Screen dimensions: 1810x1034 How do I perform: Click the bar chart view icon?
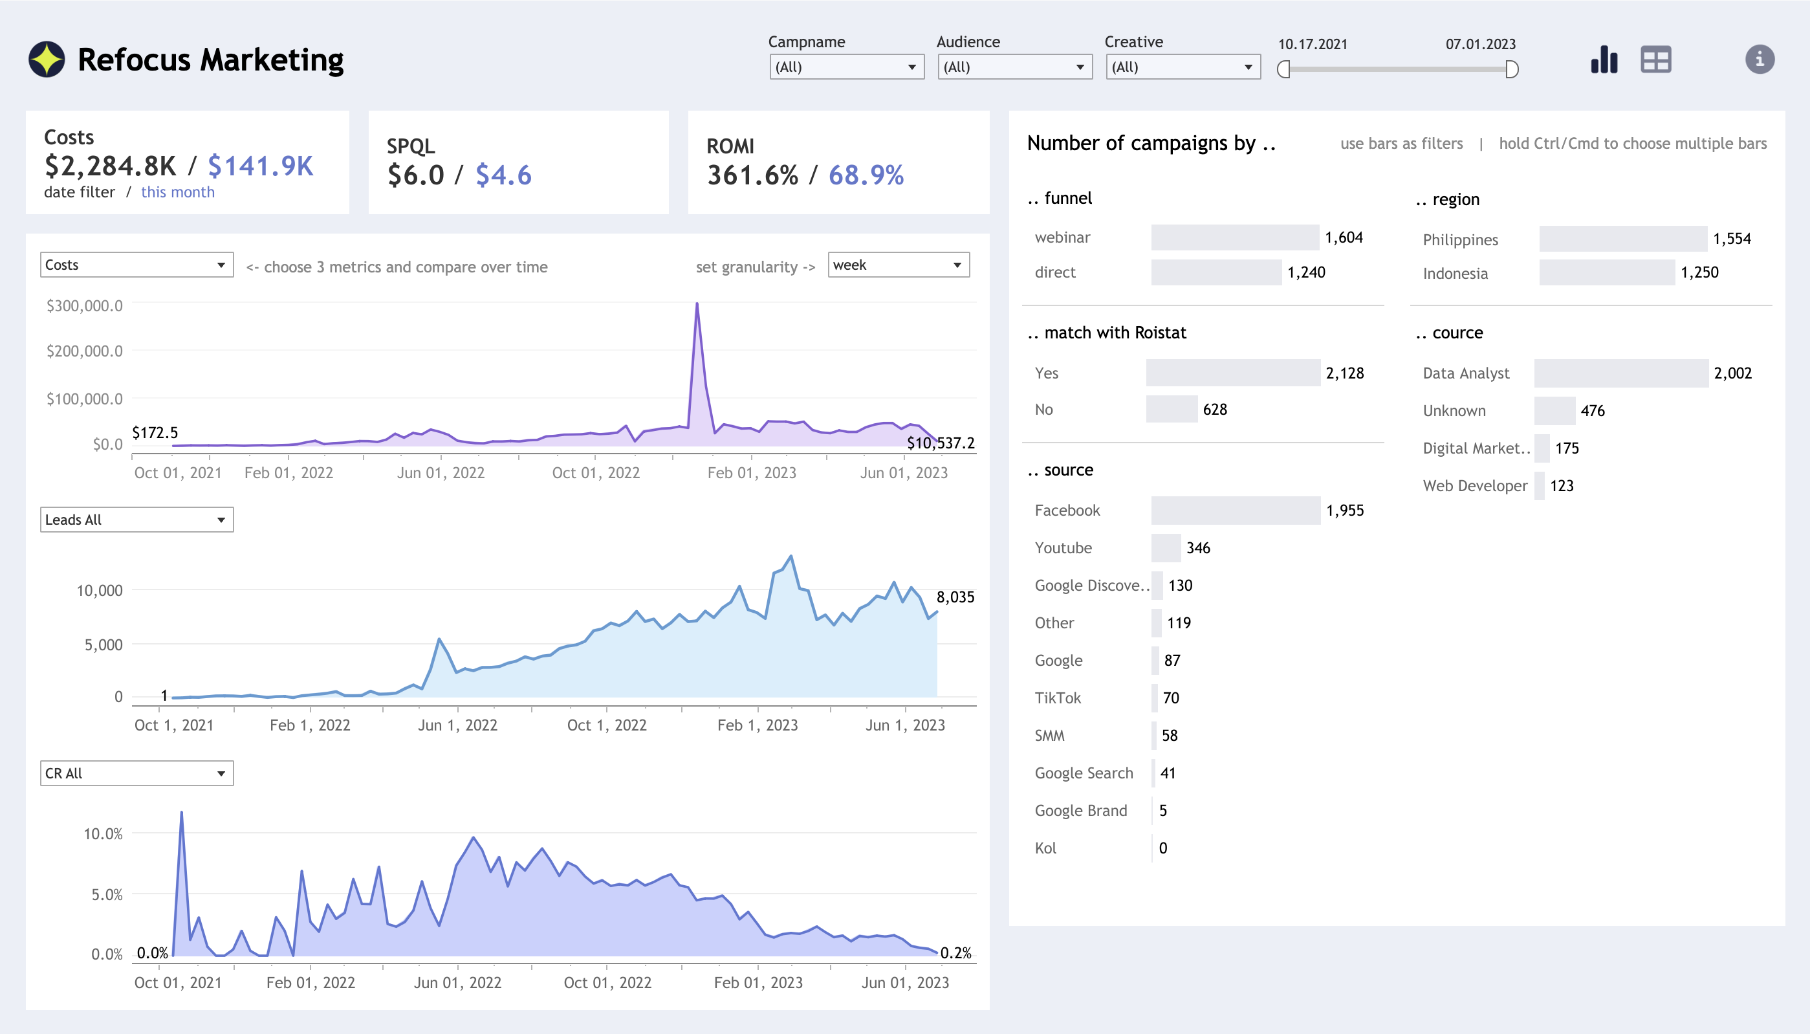(1604, 60)
